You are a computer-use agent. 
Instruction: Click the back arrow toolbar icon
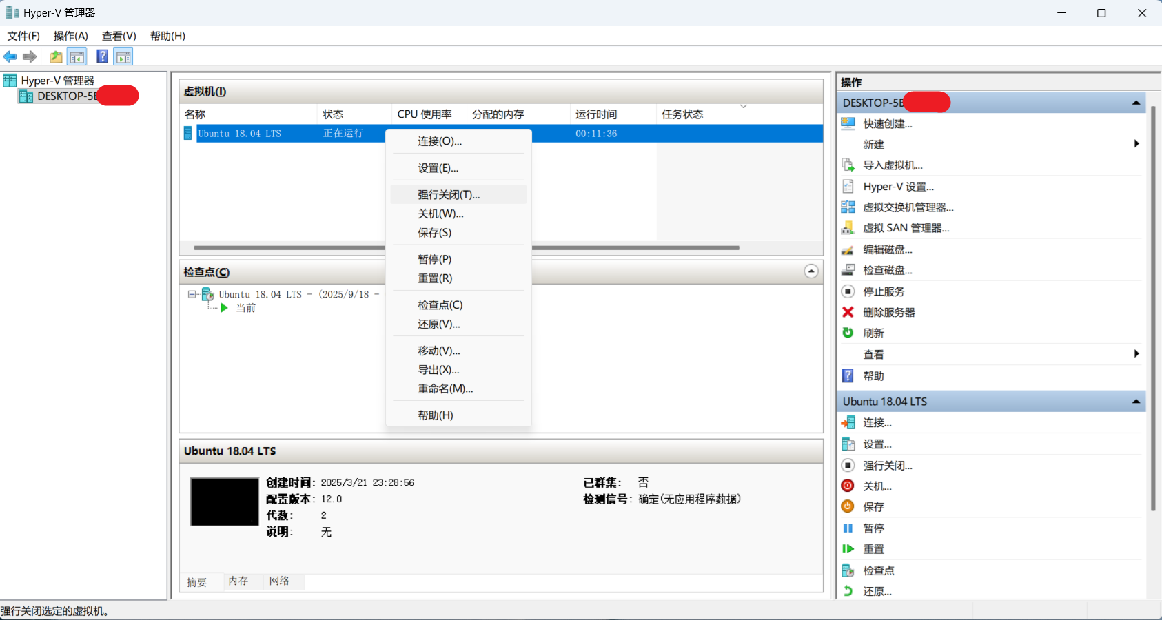pos(10,57)
